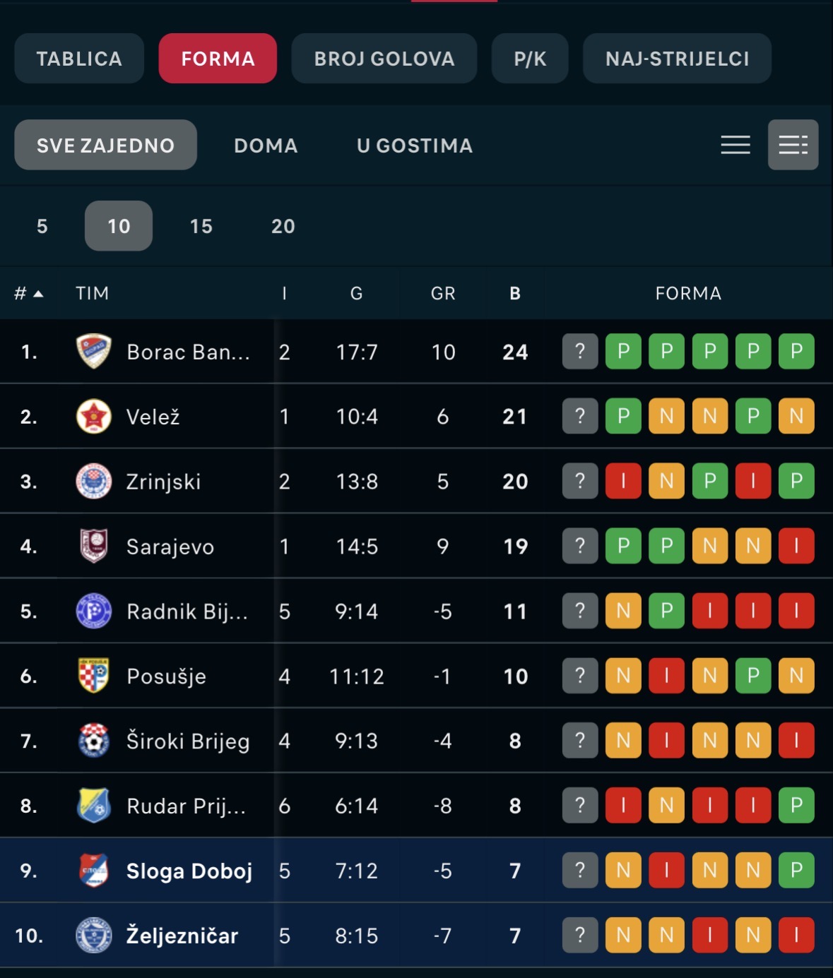Switch to NAJ-STRIJELCI tab
833x978 pixels.
(x=677, y=59)
